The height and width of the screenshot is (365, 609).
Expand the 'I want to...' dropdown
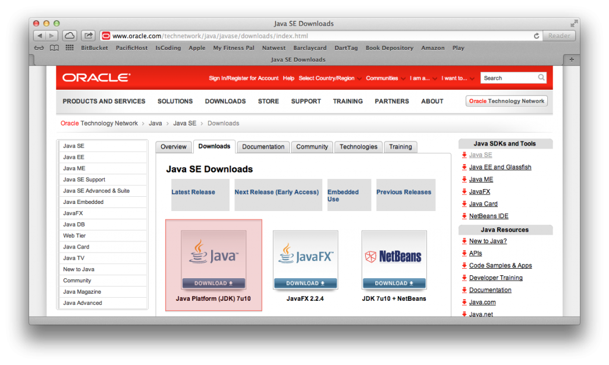[457, 78]
